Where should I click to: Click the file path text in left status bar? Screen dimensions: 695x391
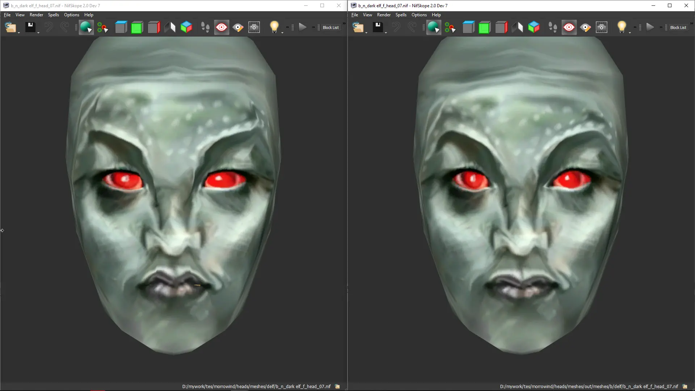click(x=256, y=387)
